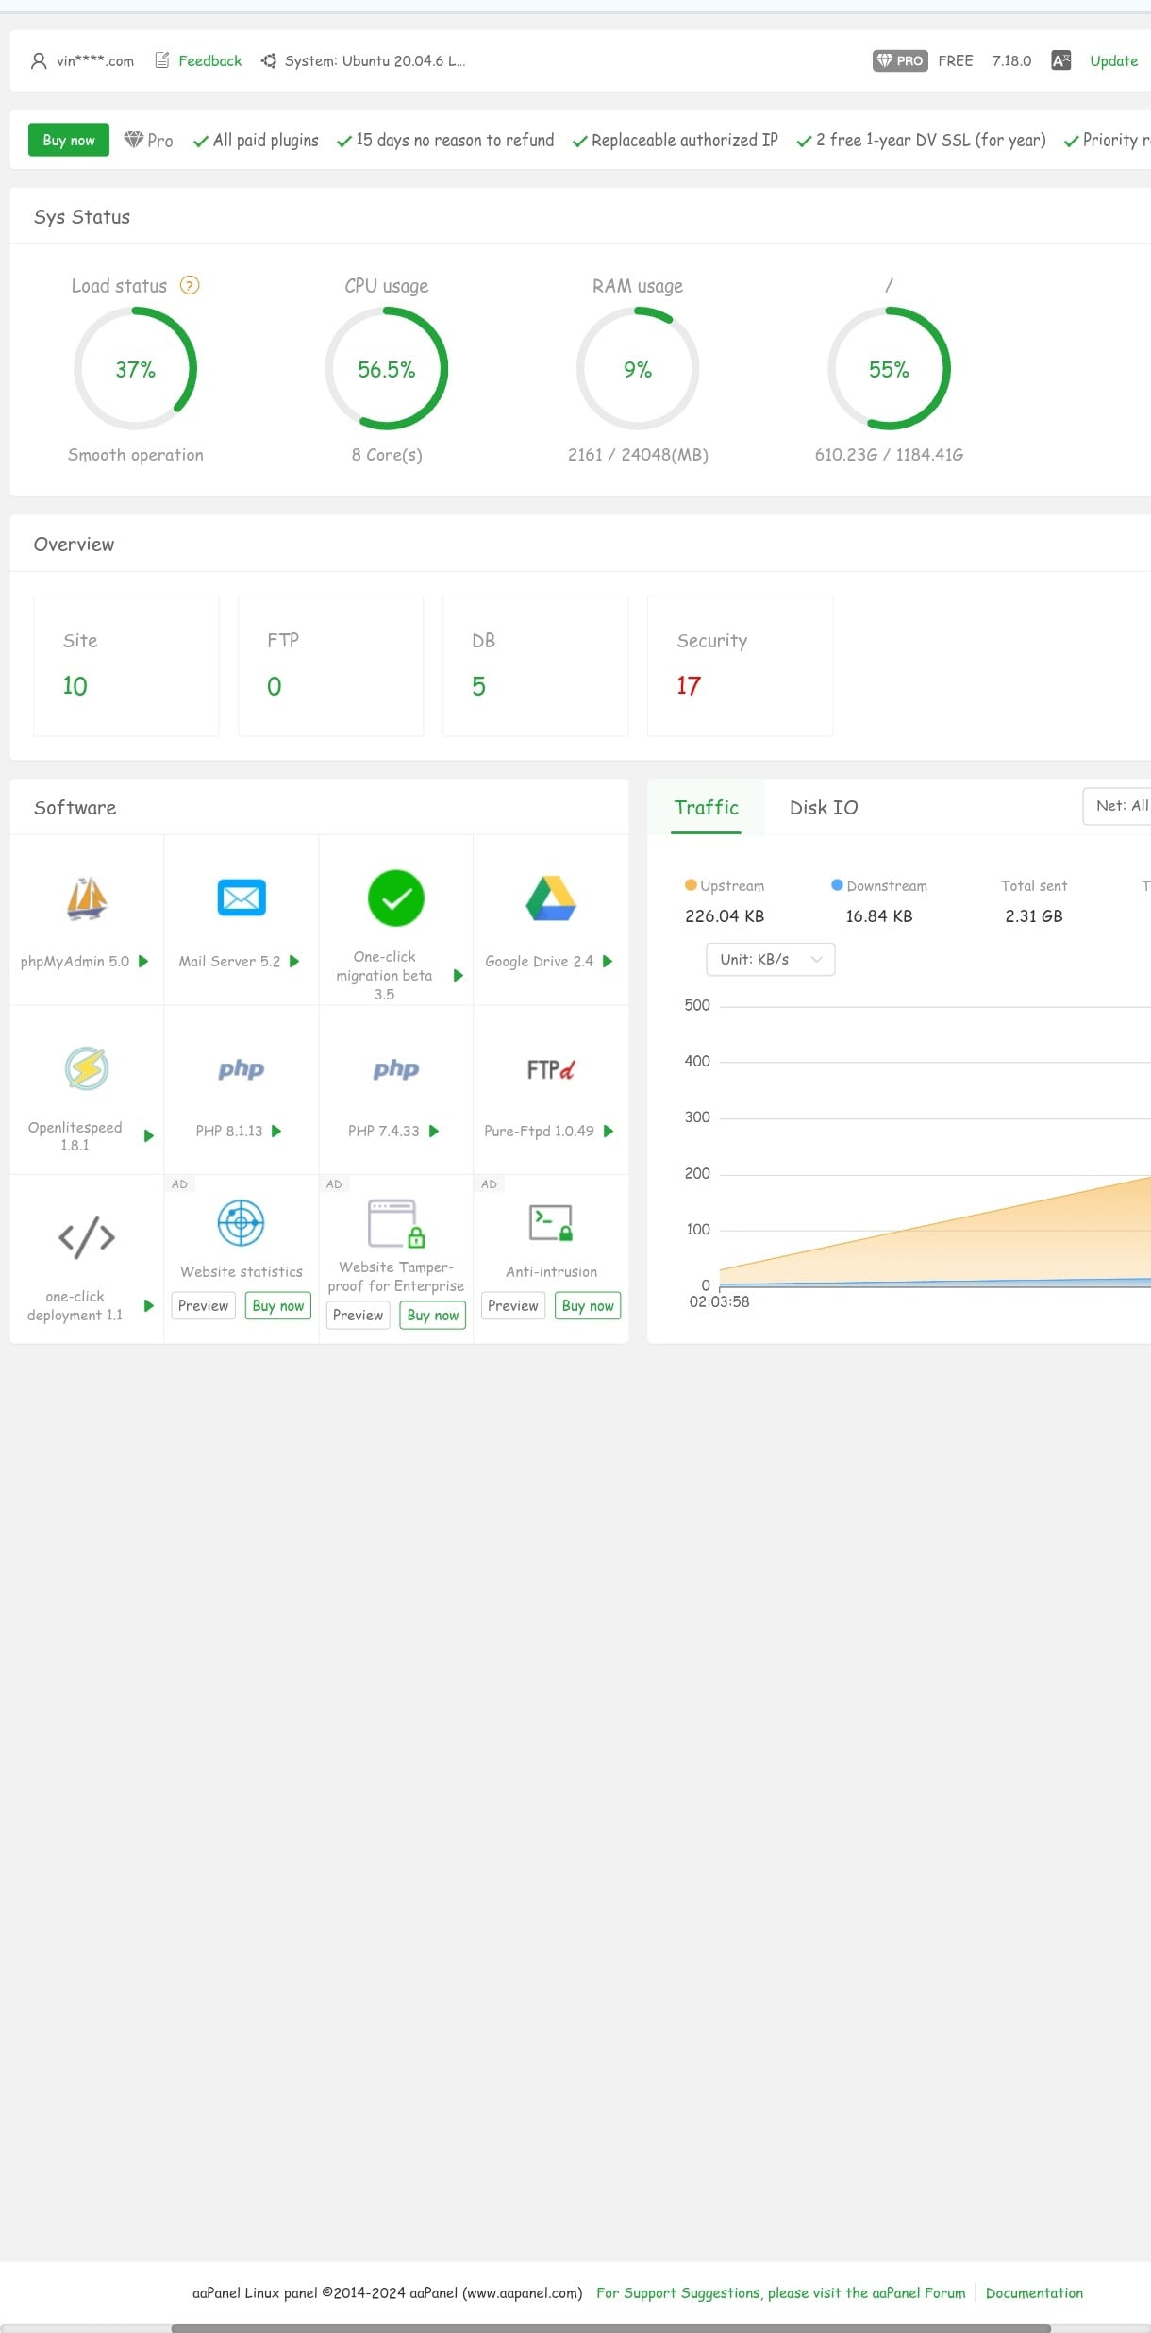1151x2333 pixels.
Task: Click the CPU usage circular gauge
Action: pos(387,368)
